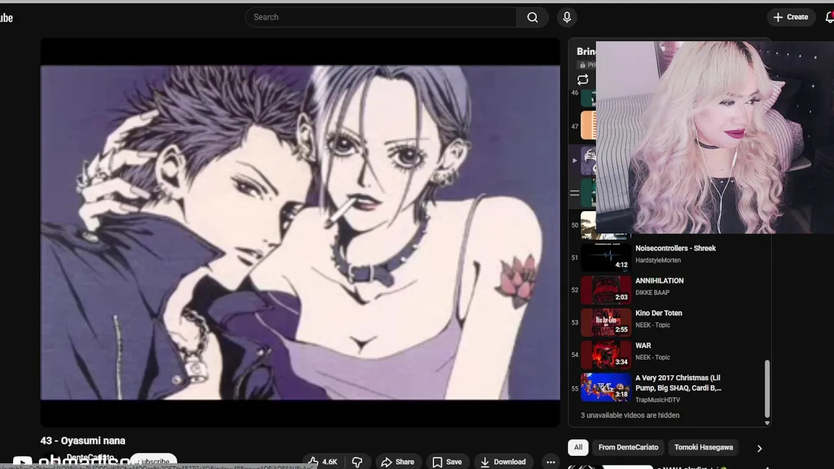Play ANNIHILATION by DIKKE BAAP
The image size is (834, 469).
tap(669, 290)
